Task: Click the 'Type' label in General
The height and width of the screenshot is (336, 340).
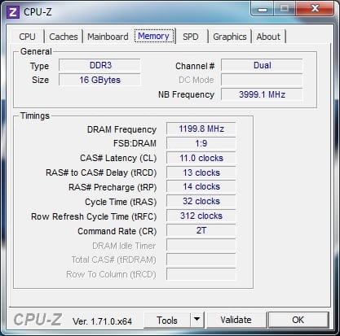Action: (x=39, y=66)
